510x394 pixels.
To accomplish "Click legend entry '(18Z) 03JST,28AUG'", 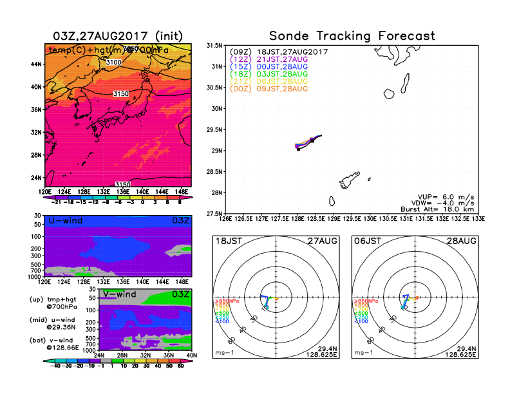I will 269,74.
